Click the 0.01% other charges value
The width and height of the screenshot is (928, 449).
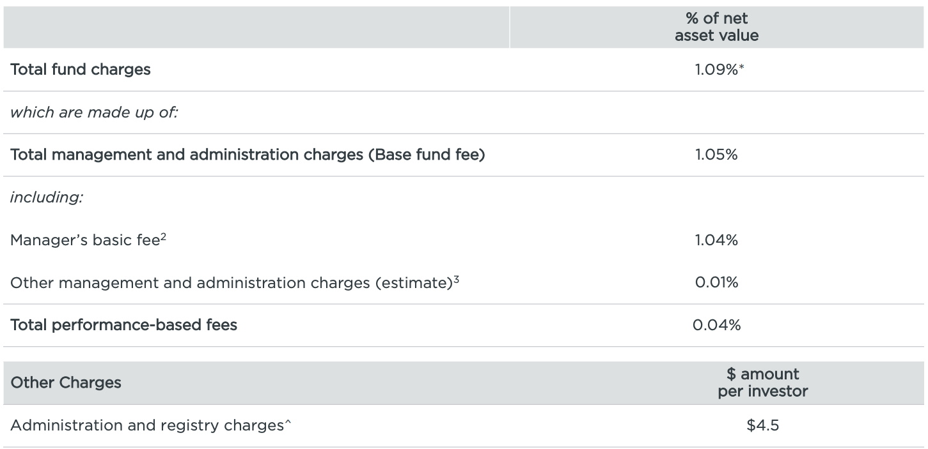coord(716,282)
